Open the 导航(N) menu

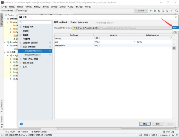pos(29,7)
